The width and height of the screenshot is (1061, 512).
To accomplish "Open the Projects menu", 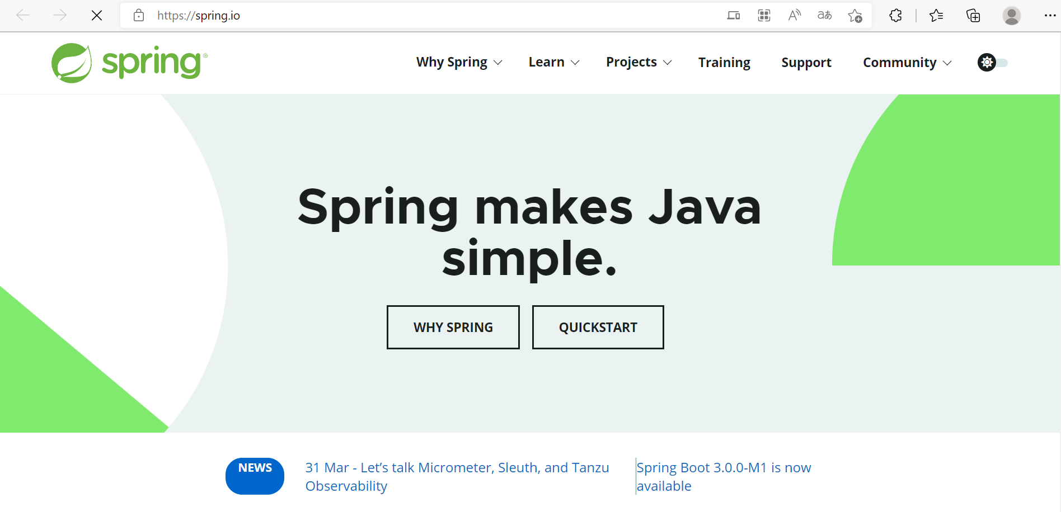I will (x=638, y=62).
